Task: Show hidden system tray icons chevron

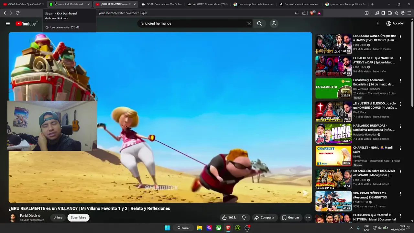Action: tap(351, 228)
